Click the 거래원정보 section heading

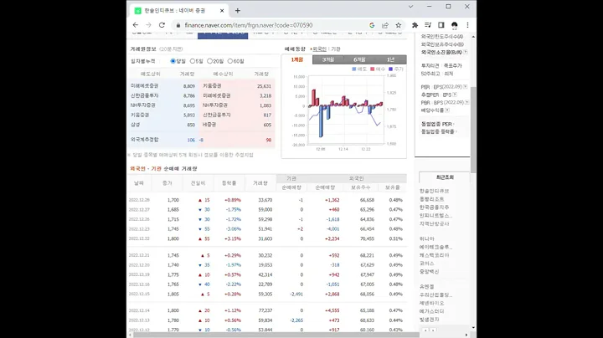143,49
